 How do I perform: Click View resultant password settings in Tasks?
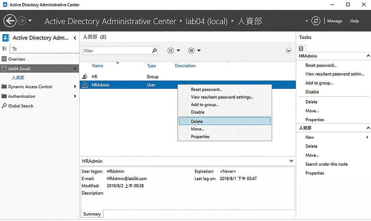click(x=335, y=74)
